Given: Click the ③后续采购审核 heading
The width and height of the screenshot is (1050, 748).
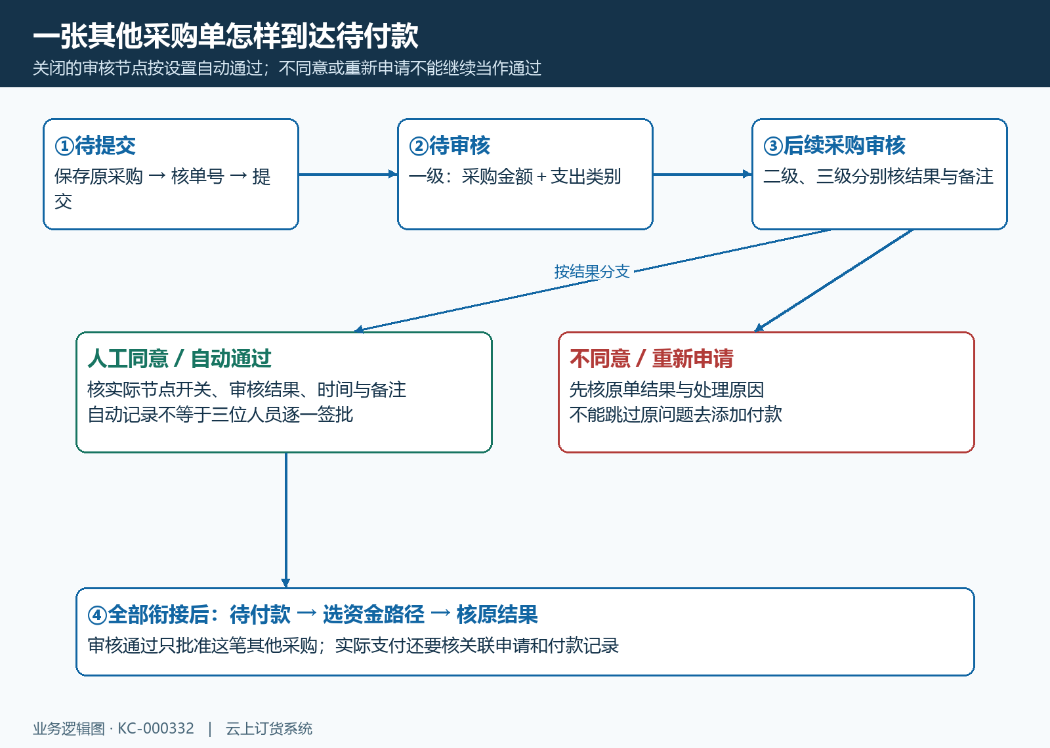Looking at the screenshot, I should tap(834, 146).
